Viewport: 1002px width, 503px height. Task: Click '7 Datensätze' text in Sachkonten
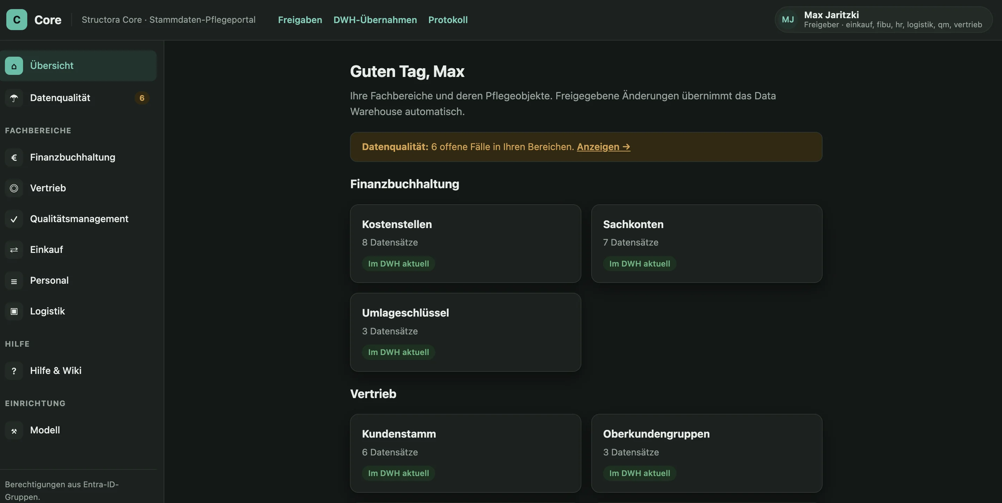630,242
